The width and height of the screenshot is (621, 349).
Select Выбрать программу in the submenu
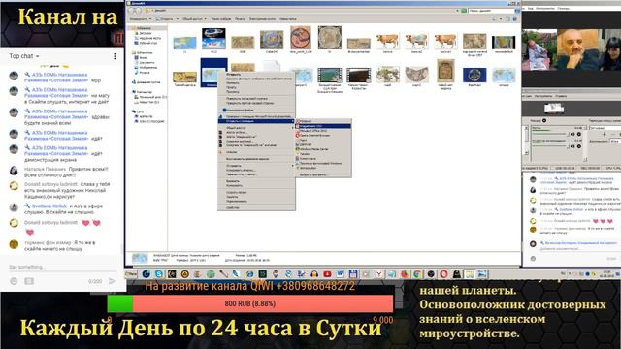[x=323, y=174]
